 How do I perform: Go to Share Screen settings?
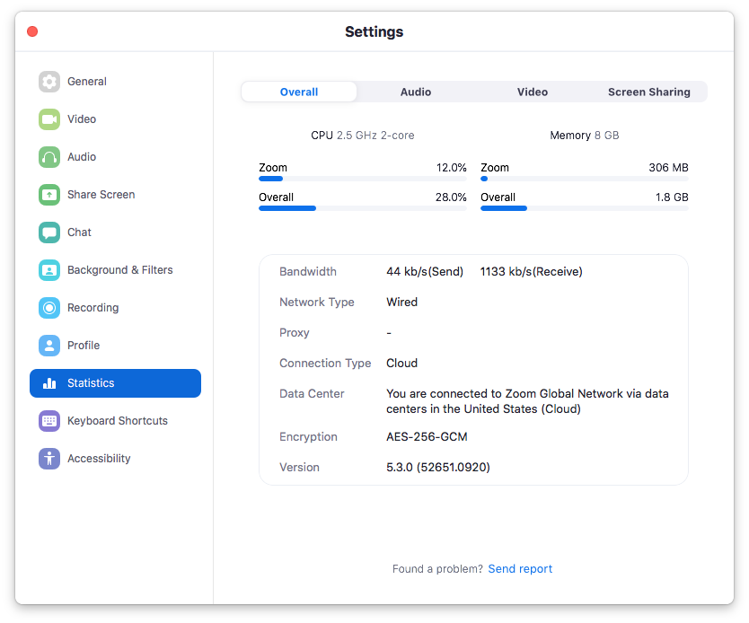101,195
